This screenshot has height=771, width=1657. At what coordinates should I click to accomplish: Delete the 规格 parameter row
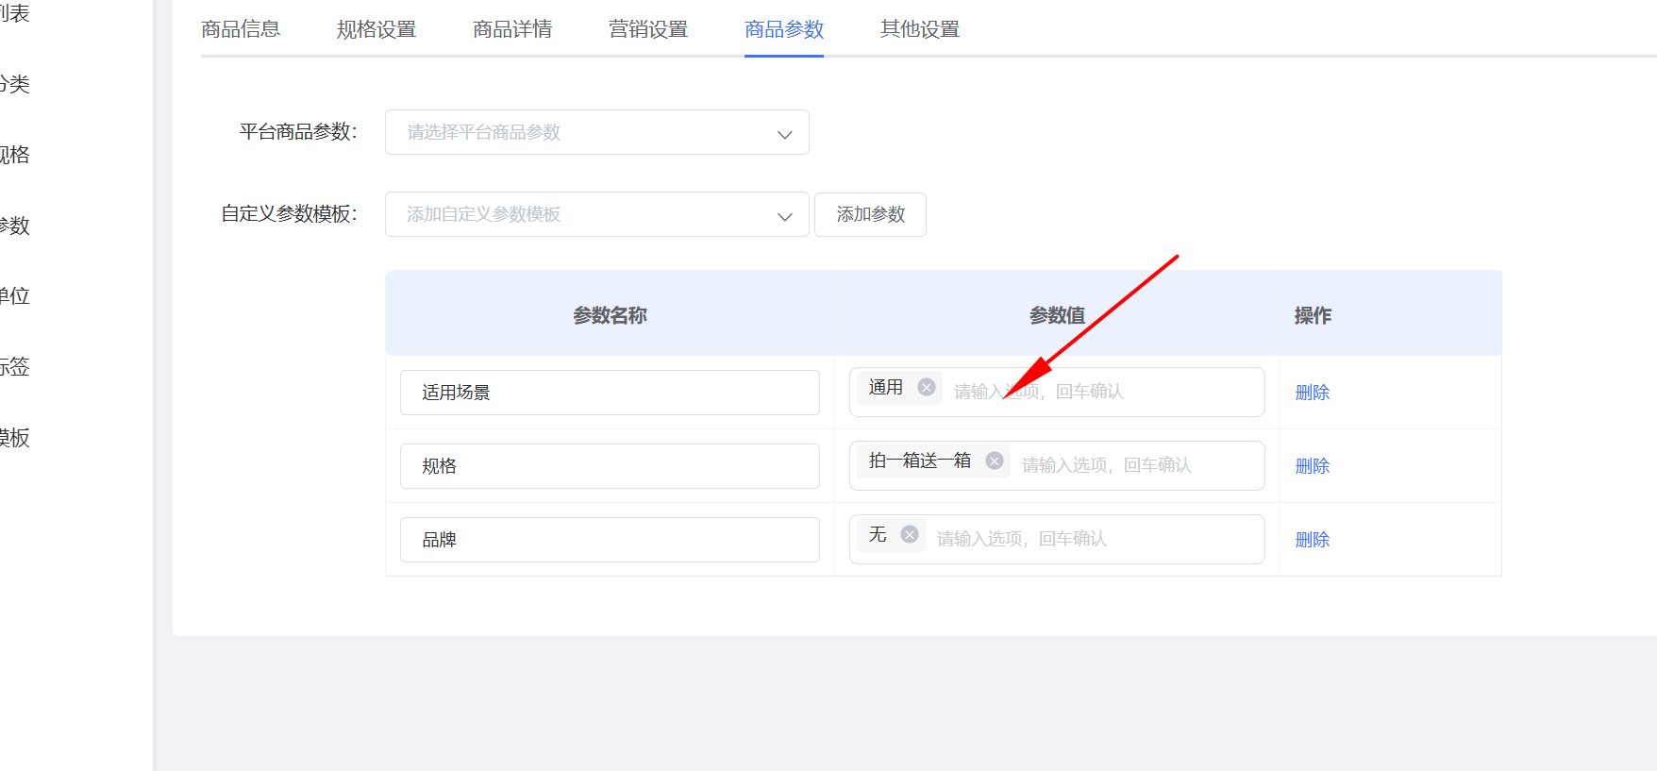pyautogui.click(x=1312, y=466)
